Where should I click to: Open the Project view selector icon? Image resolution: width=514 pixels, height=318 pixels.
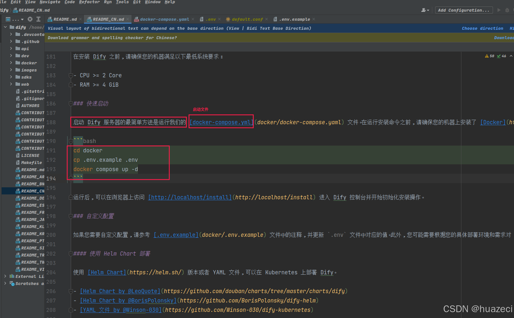[8, 19]
